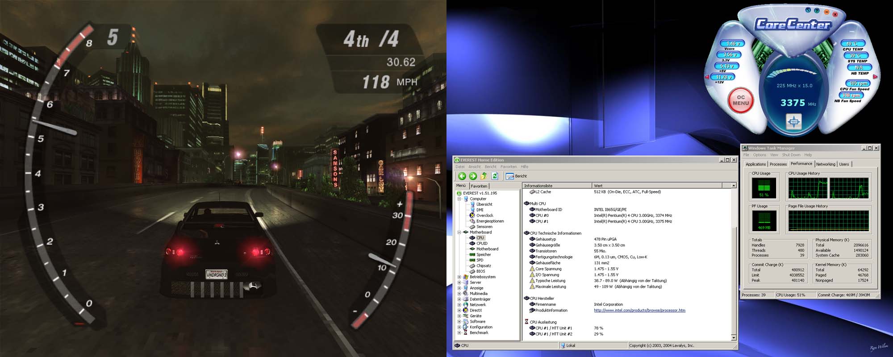Click the Wert column header
Image resolution: width=893 pixels, height=357 pixels.
657,186
